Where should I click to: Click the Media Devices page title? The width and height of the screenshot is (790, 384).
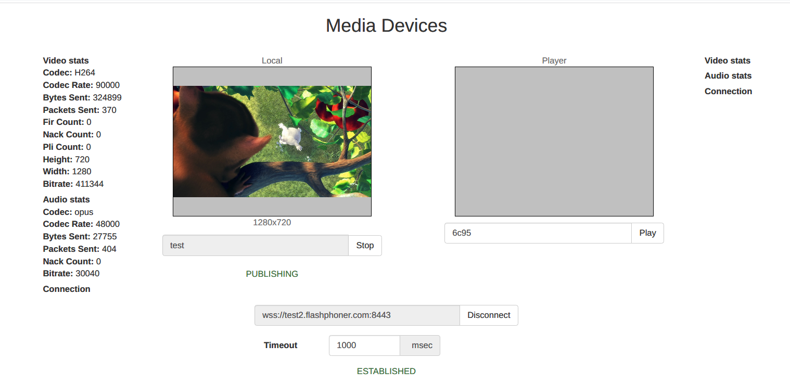point(386,25)
